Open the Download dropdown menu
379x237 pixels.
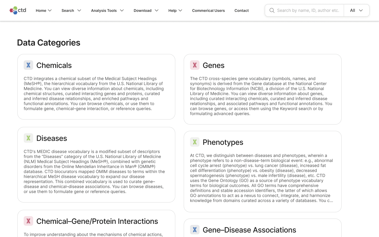(x=146, y=11)
